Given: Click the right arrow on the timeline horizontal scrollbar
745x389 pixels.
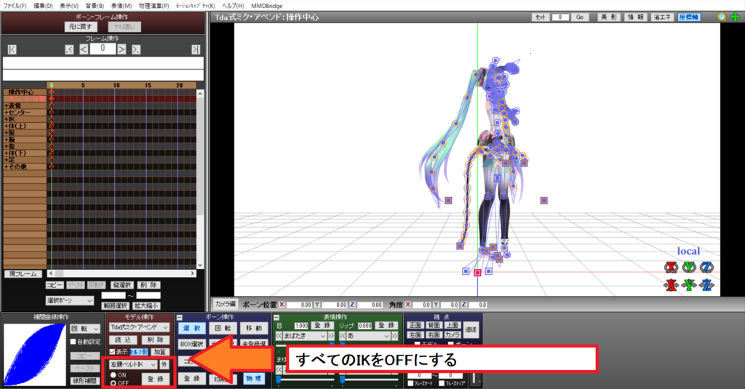Looking at the screenshot, I should click(x=192, y=273).
